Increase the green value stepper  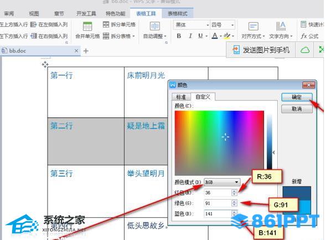(x=234, y=201)
